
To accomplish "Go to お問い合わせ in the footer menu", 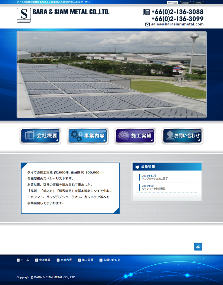I will tap(112, 260).
